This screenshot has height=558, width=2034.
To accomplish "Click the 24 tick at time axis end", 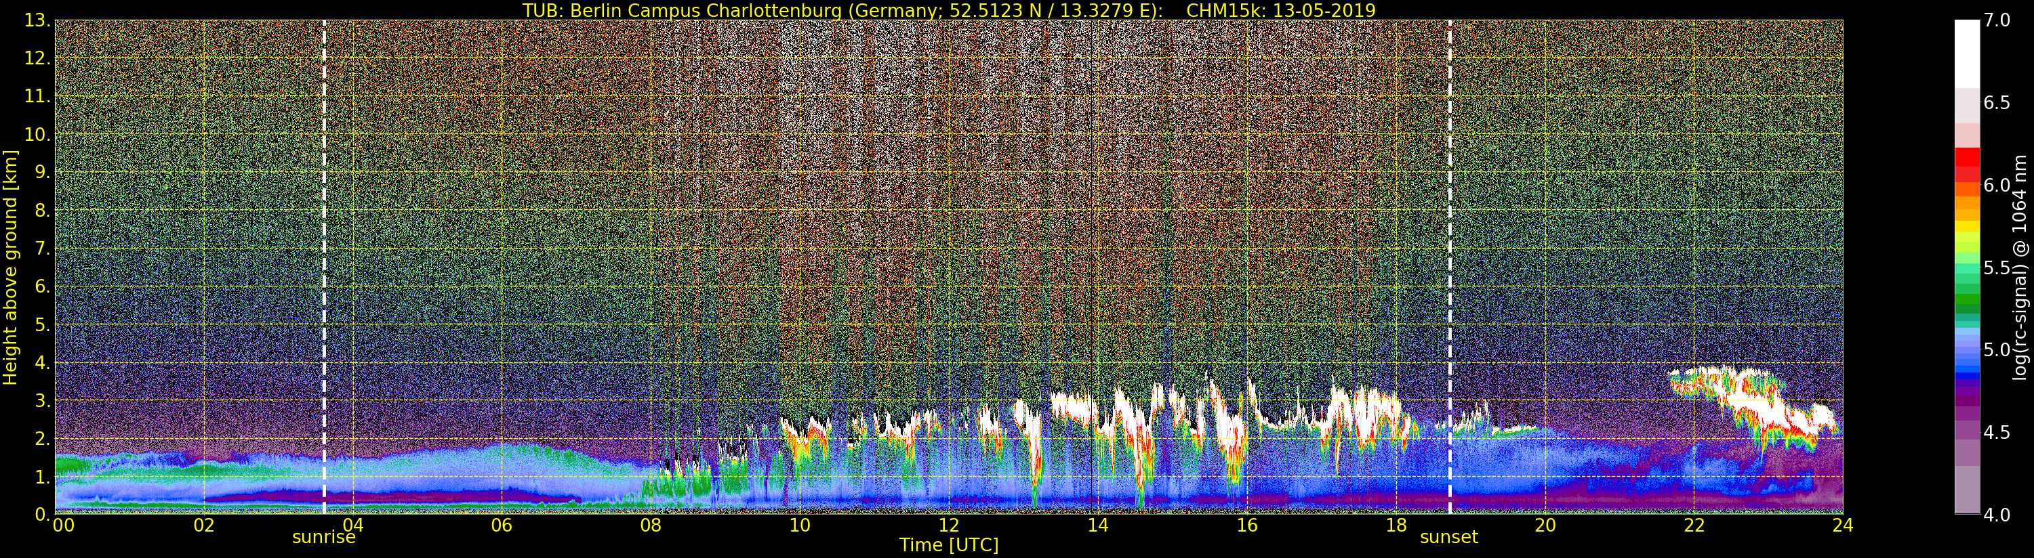I will point(1842,525).
